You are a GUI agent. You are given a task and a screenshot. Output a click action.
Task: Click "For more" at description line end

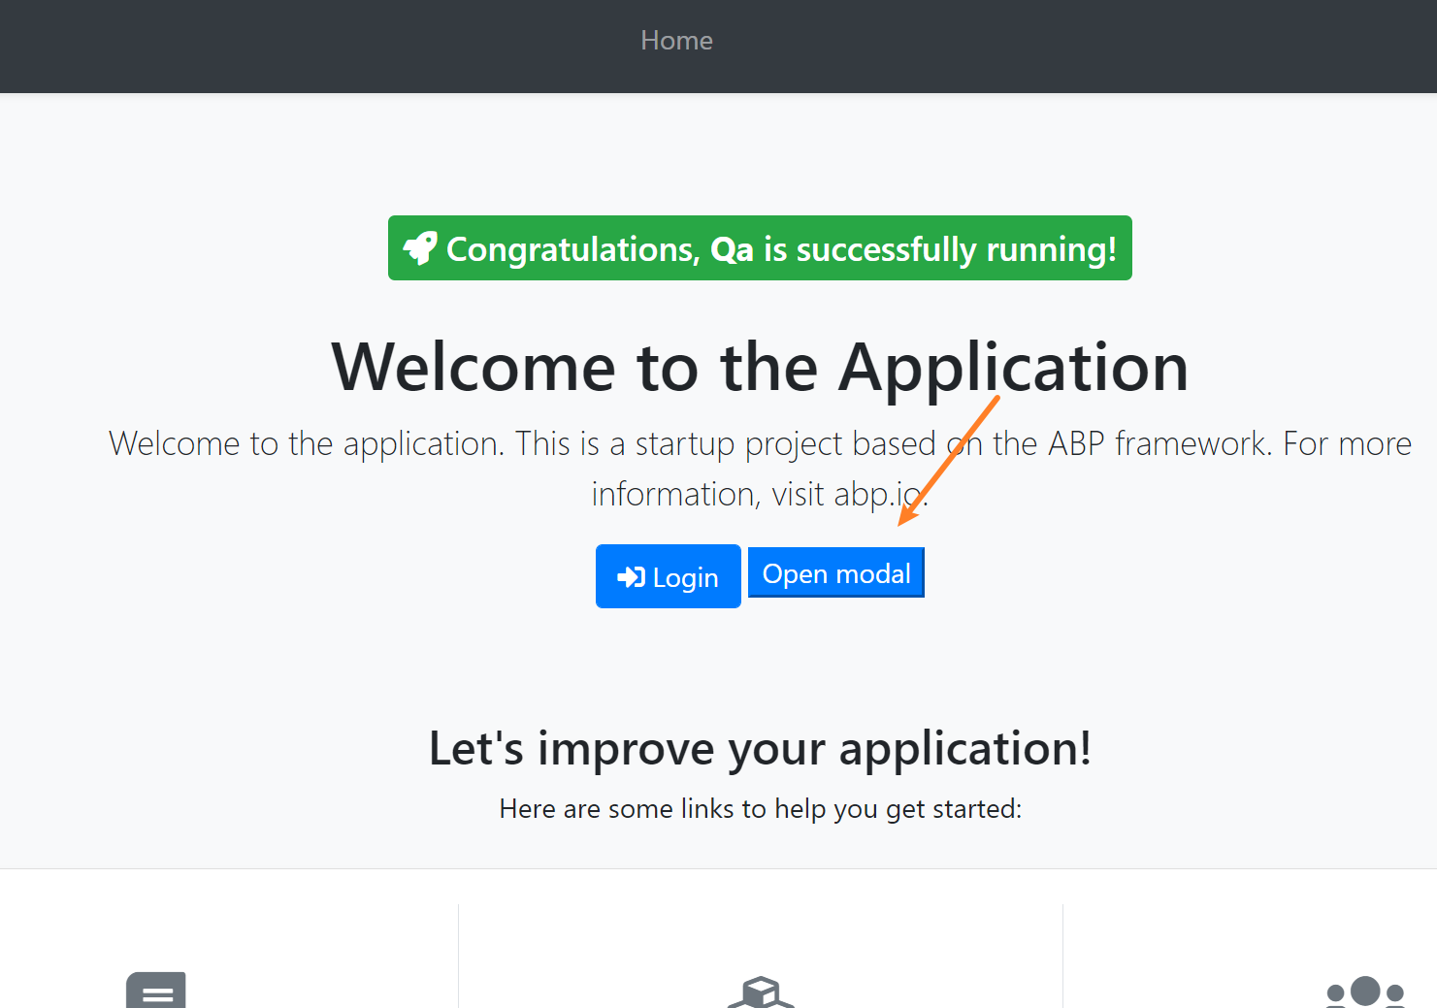(1347, 443)
